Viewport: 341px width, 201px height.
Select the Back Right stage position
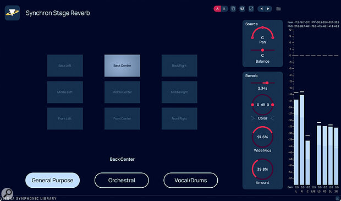pos(179,66)
